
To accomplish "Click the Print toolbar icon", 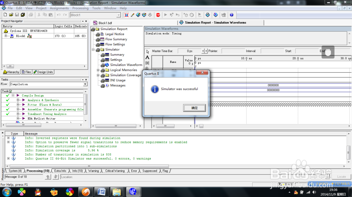I will 31,15.
